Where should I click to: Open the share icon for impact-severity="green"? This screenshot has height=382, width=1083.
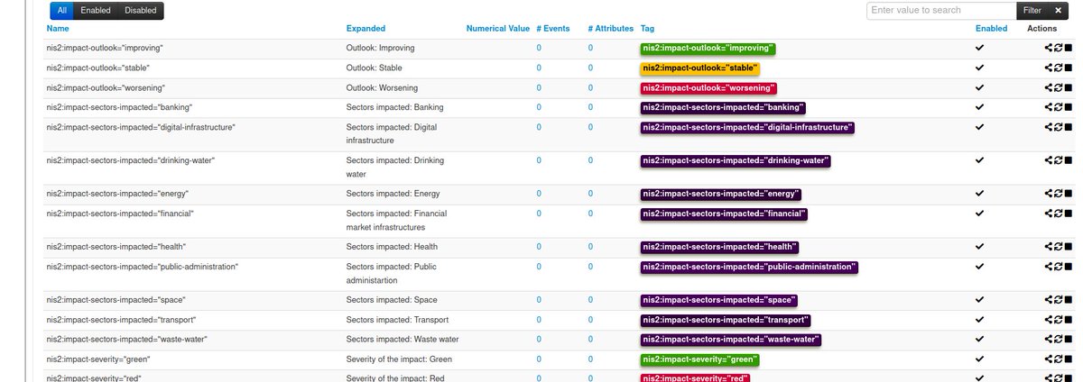(x=1049, y=359)
